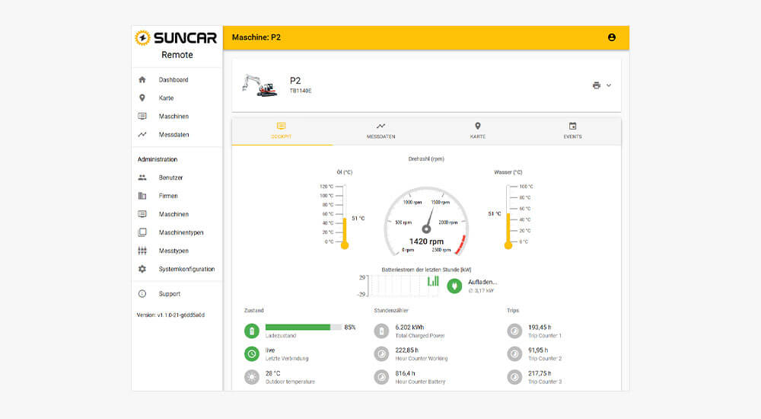The height and width of the screenshot is (419, 761).
Task: Click the rpm gauge dial
Action: click(x=426, y=221)
